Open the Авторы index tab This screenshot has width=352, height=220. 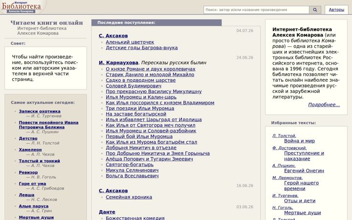click(x=336, y=10)
